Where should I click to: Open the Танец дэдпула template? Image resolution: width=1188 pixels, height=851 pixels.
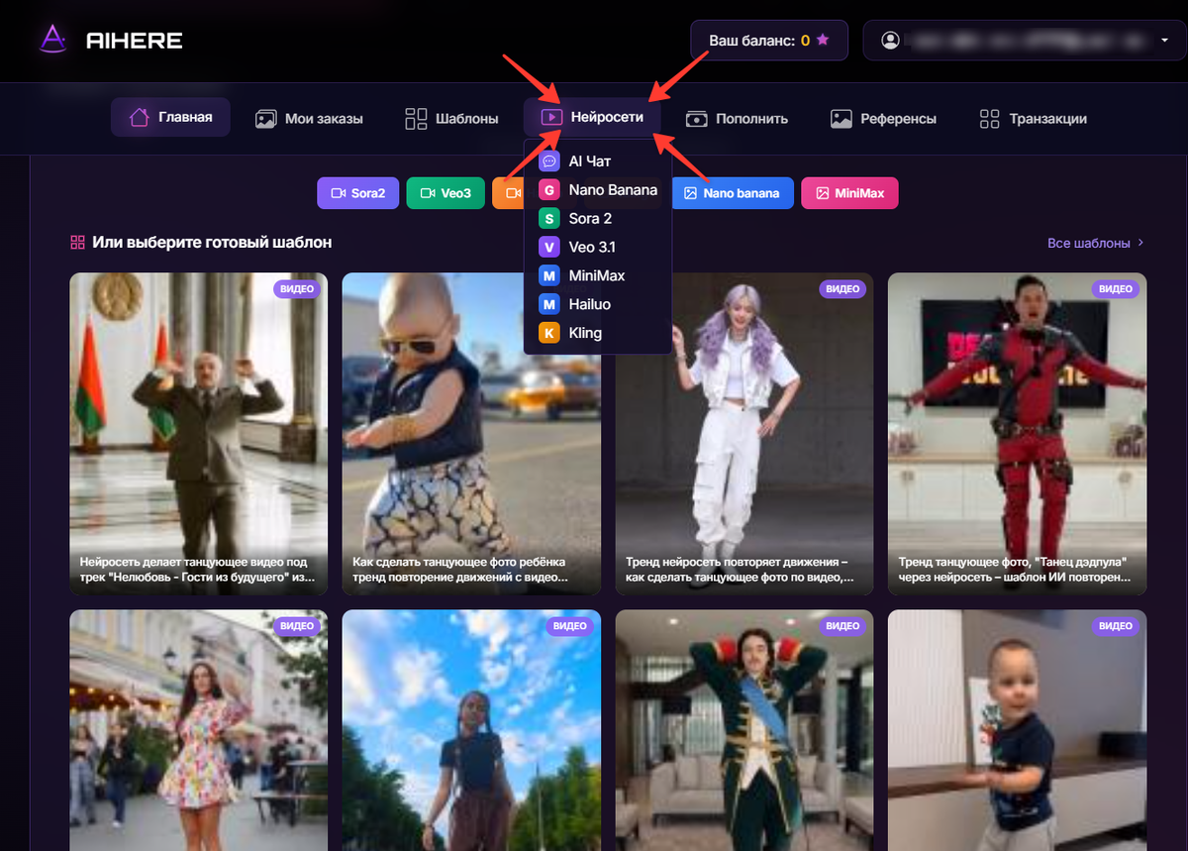[1018, 434]
